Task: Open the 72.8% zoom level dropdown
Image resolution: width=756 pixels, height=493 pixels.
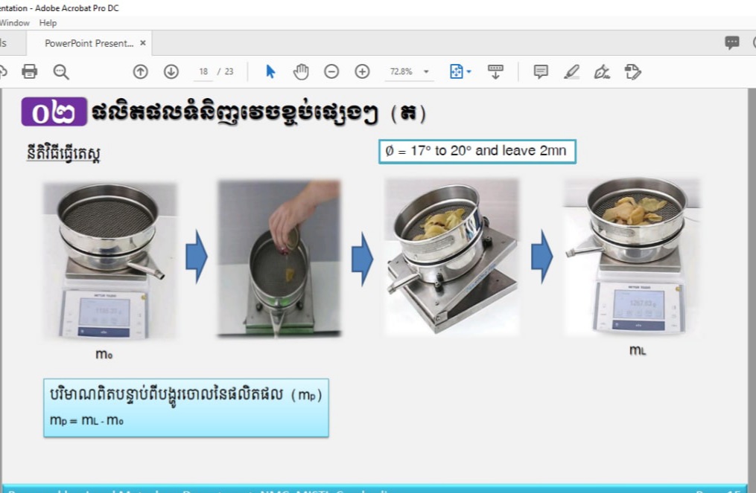Action: [x=410, y=71]
